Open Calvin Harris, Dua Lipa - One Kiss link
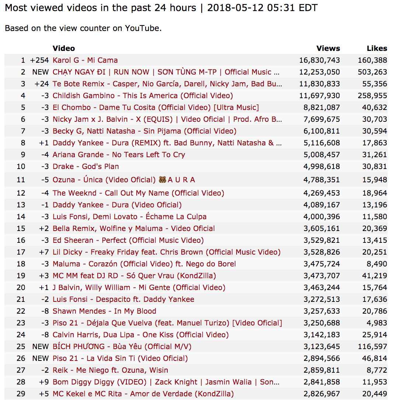The width and height of the screenshot is (398, 400). pos(140,335)
